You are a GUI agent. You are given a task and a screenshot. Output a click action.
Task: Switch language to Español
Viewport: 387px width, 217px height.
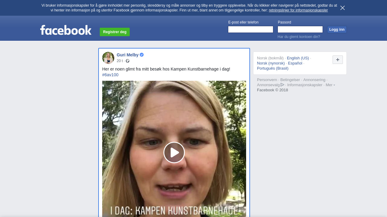295,63
